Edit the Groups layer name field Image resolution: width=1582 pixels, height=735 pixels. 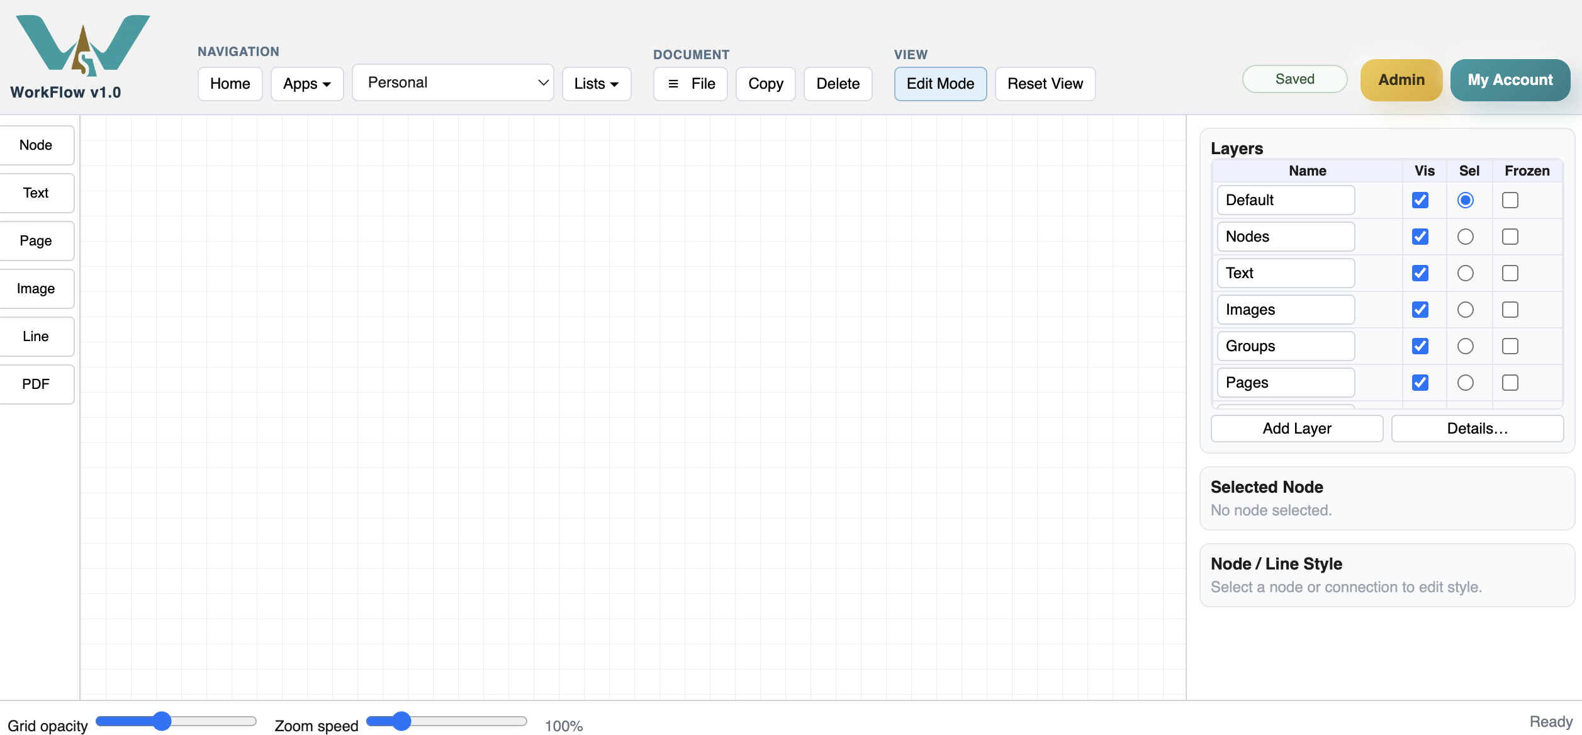tap(1286, 346)
